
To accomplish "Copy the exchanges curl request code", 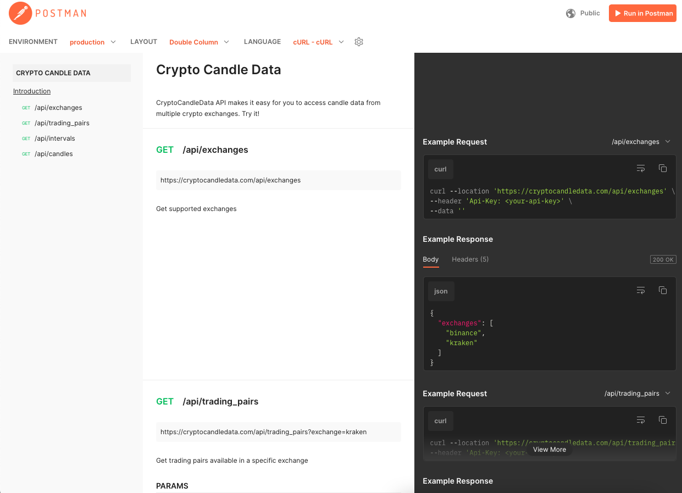I will coord(663,169).
